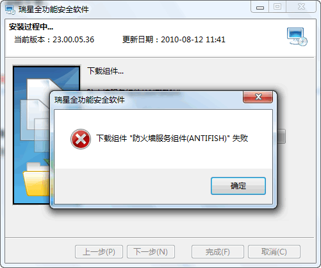Click the computer with CD icon in header
321x268 pixels.
tap(297, 37)
